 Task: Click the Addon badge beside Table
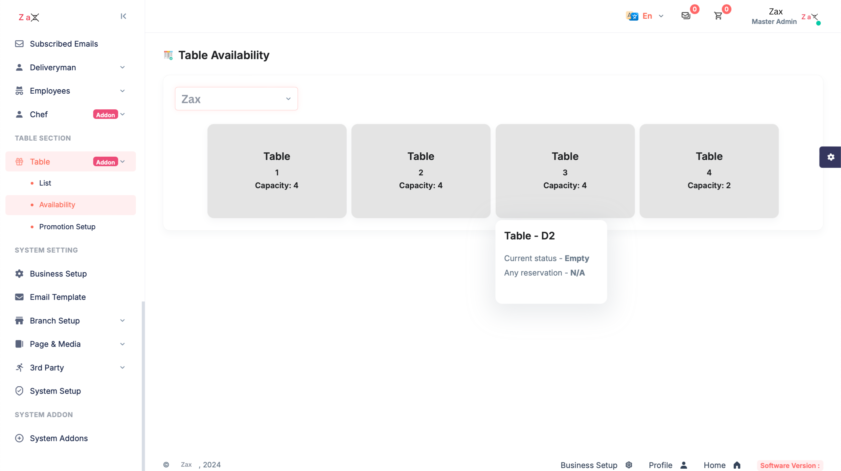[x=105, y=162]
